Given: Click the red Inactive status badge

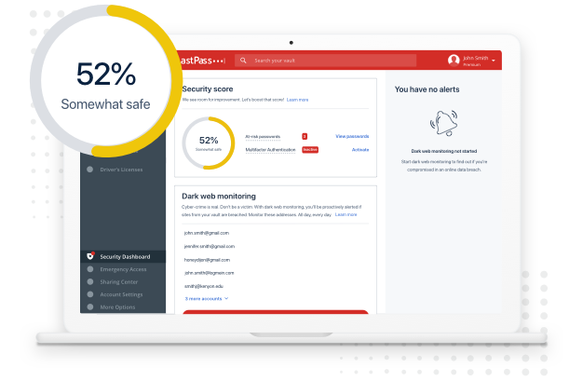Looking at the screenshot, I should (x=310, y=149).
